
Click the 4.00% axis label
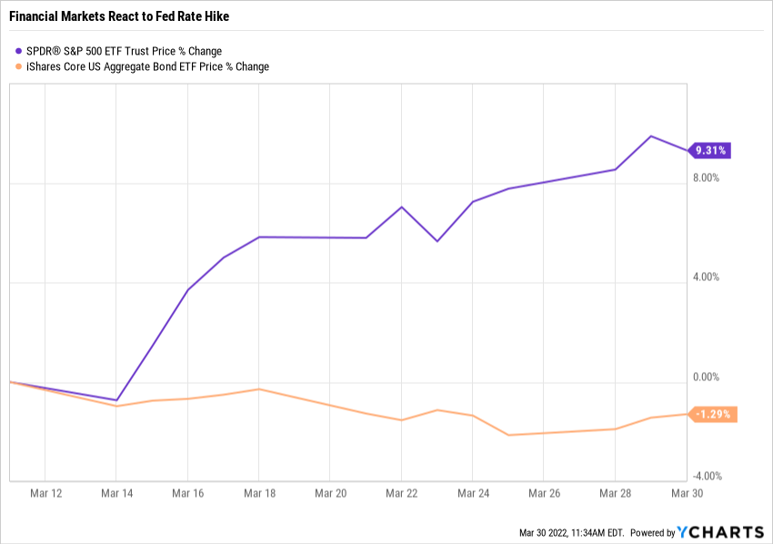click(x=706, y=277)
